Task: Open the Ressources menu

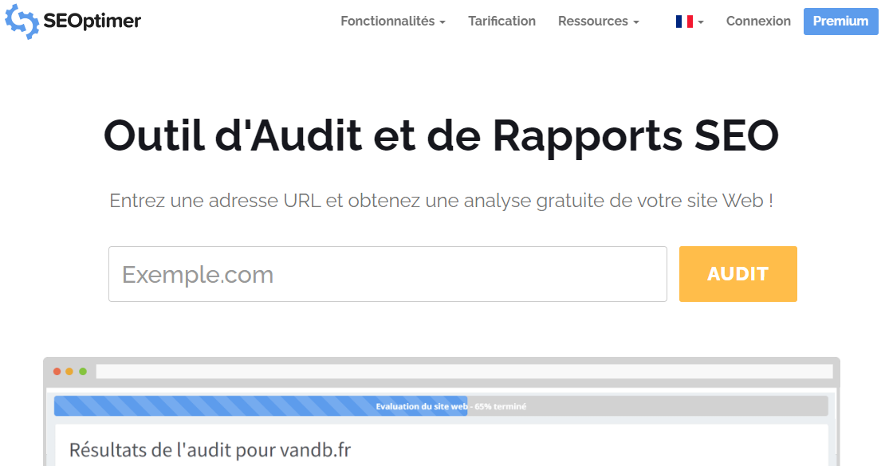Action: click(593, 22)
